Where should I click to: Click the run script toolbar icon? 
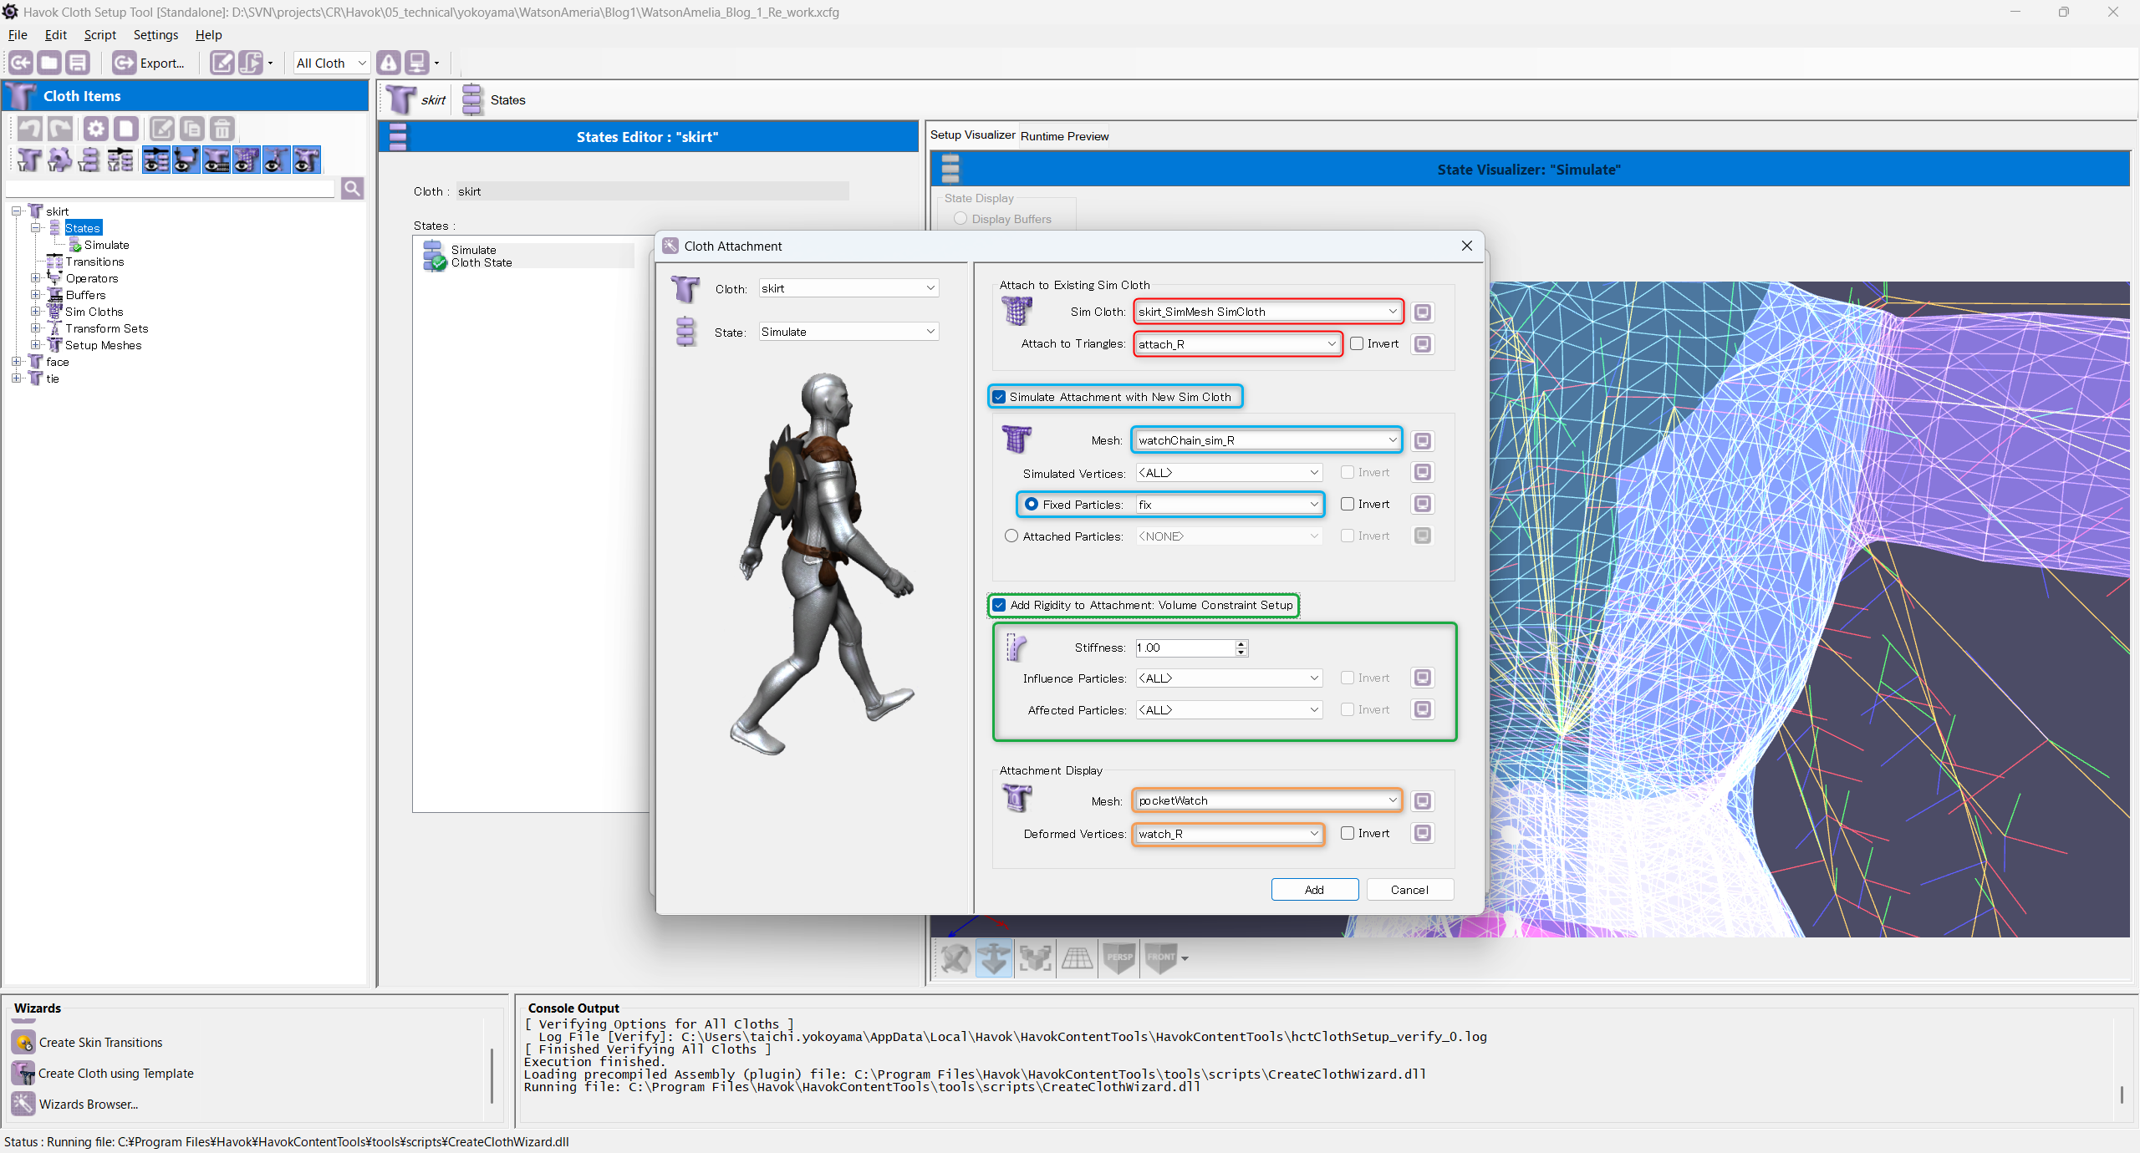[x=251, y=63]
